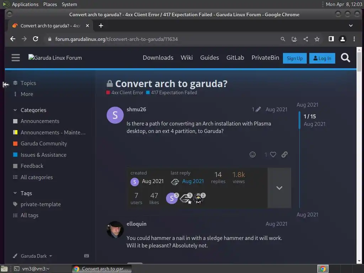The image size is (364, 273).
Task: Click the browser forward arrow
Action: 24,39
